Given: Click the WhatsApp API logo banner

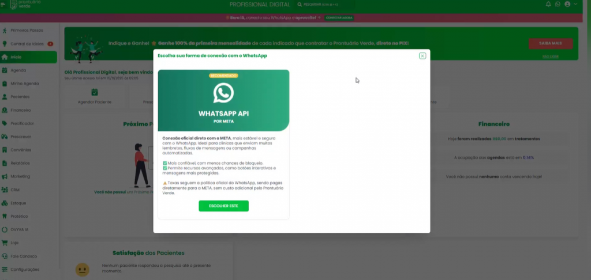Looking at the screenshot, I should click(223, 100).
